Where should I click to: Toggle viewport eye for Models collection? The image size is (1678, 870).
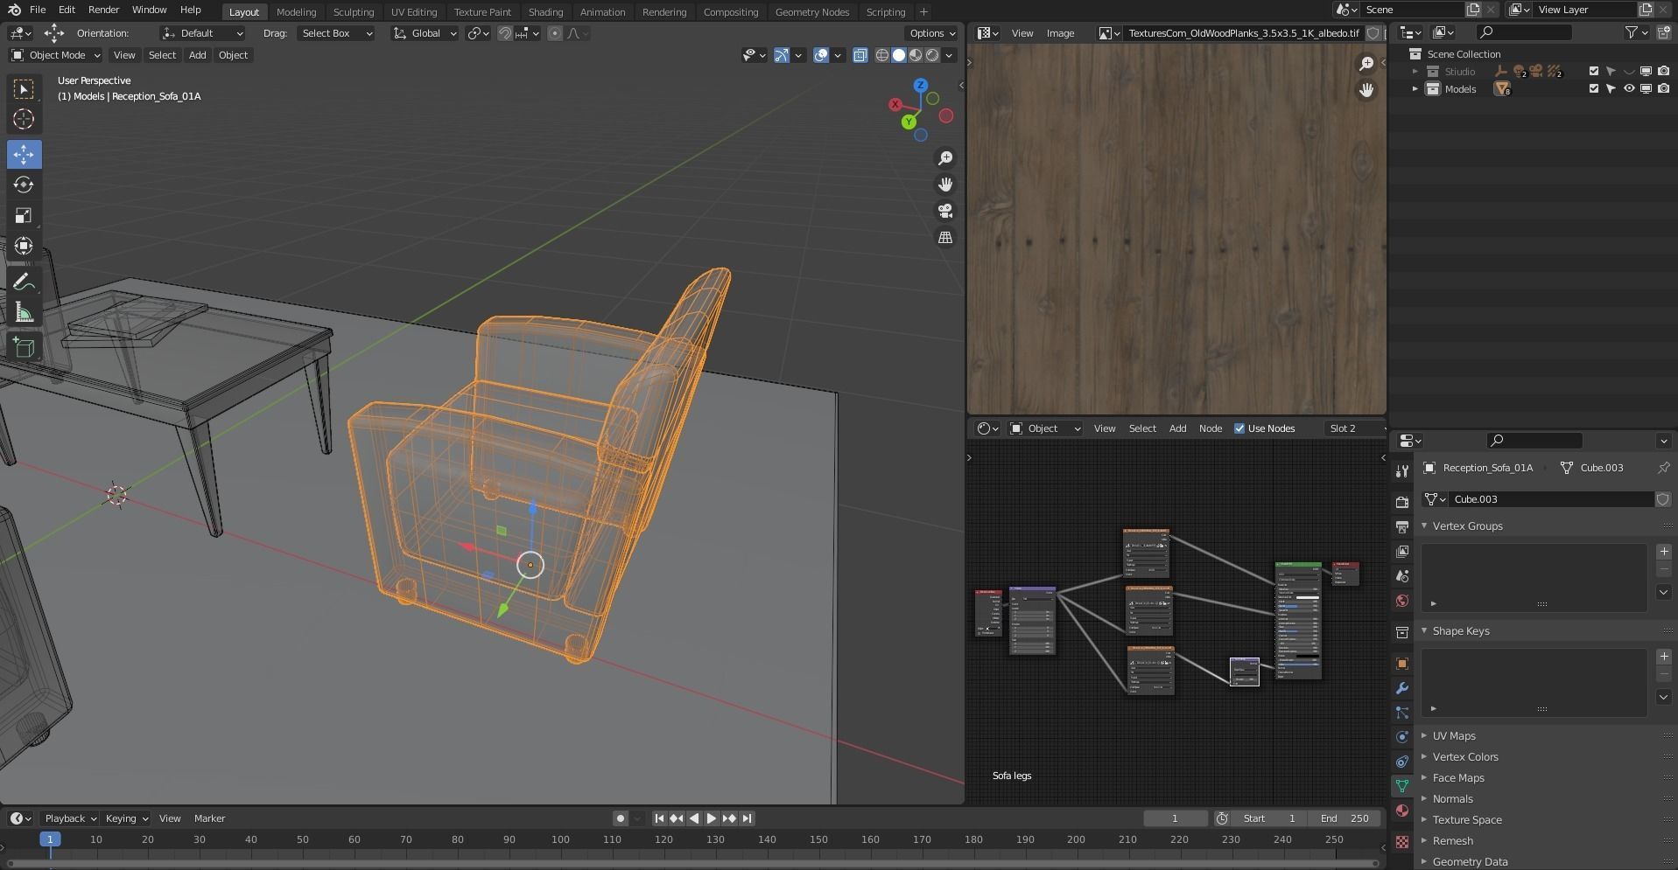1629,89
